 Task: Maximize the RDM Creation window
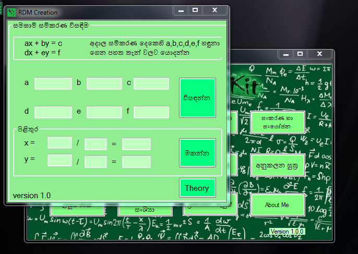[x=195, y=10]
